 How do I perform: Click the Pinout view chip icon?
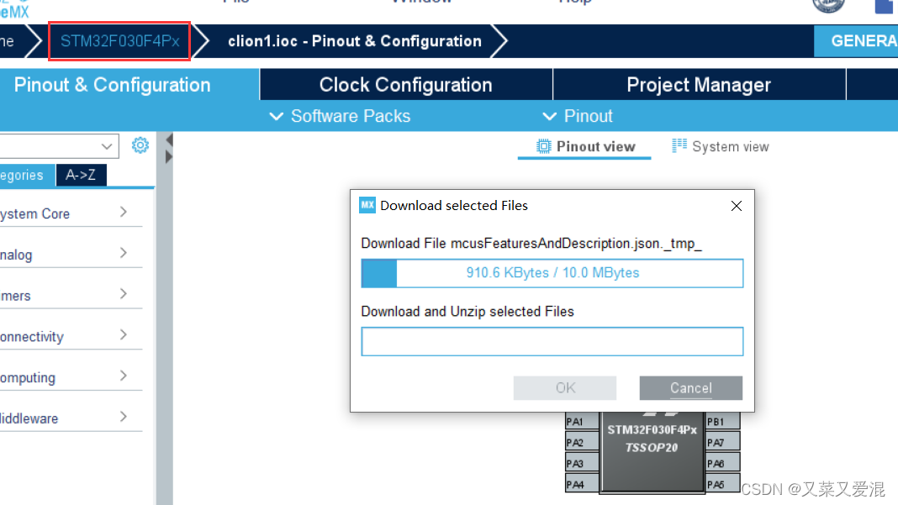tap(543, 146)
